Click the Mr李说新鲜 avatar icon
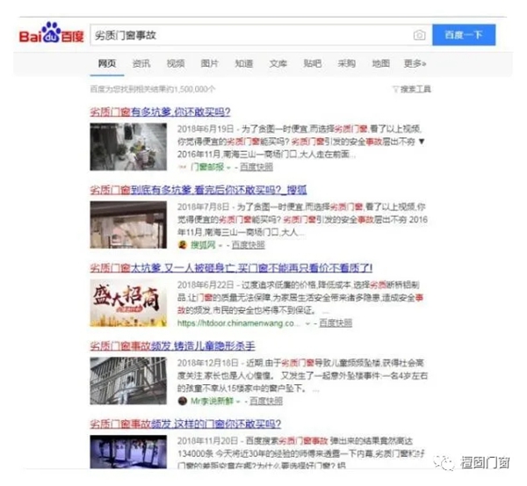Viewport: 527px width, 486px height. 183,401
